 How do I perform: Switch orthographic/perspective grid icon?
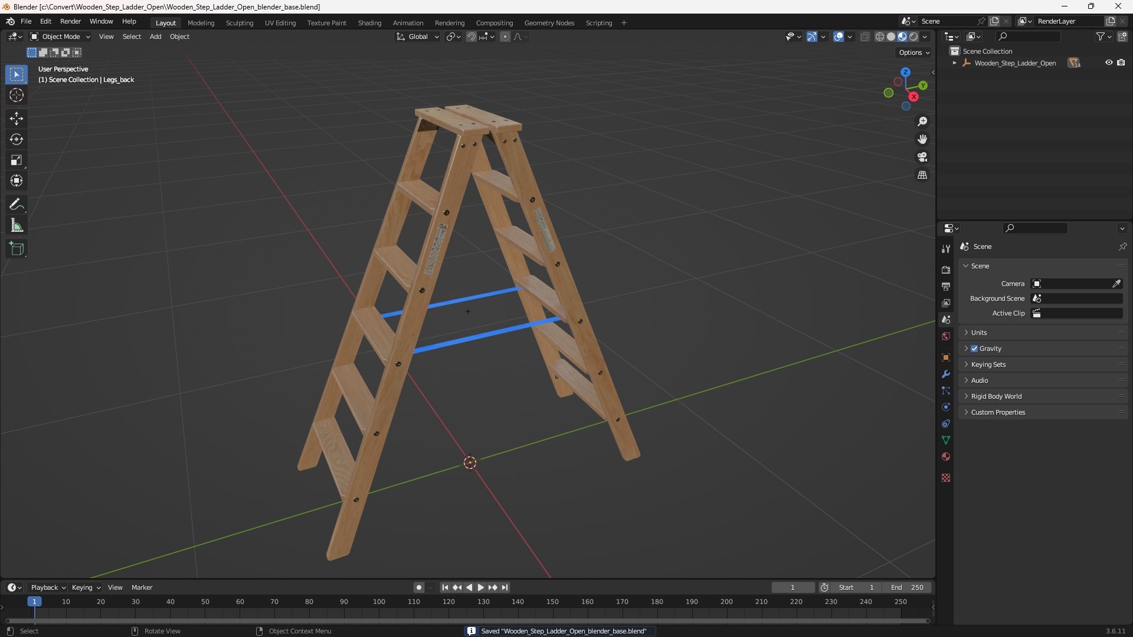[922, 175]
